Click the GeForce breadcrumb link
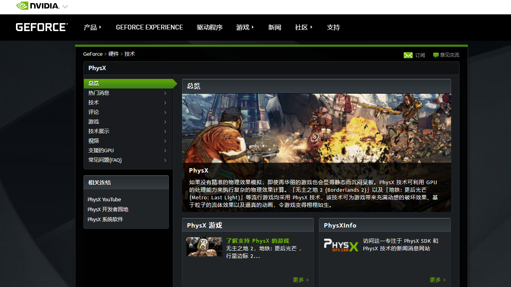 click(93, 54)
